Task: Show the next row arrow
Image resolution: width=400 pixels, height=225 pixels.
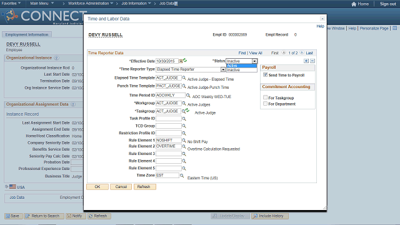Action: pyautogui.click(x=302, y=52)
